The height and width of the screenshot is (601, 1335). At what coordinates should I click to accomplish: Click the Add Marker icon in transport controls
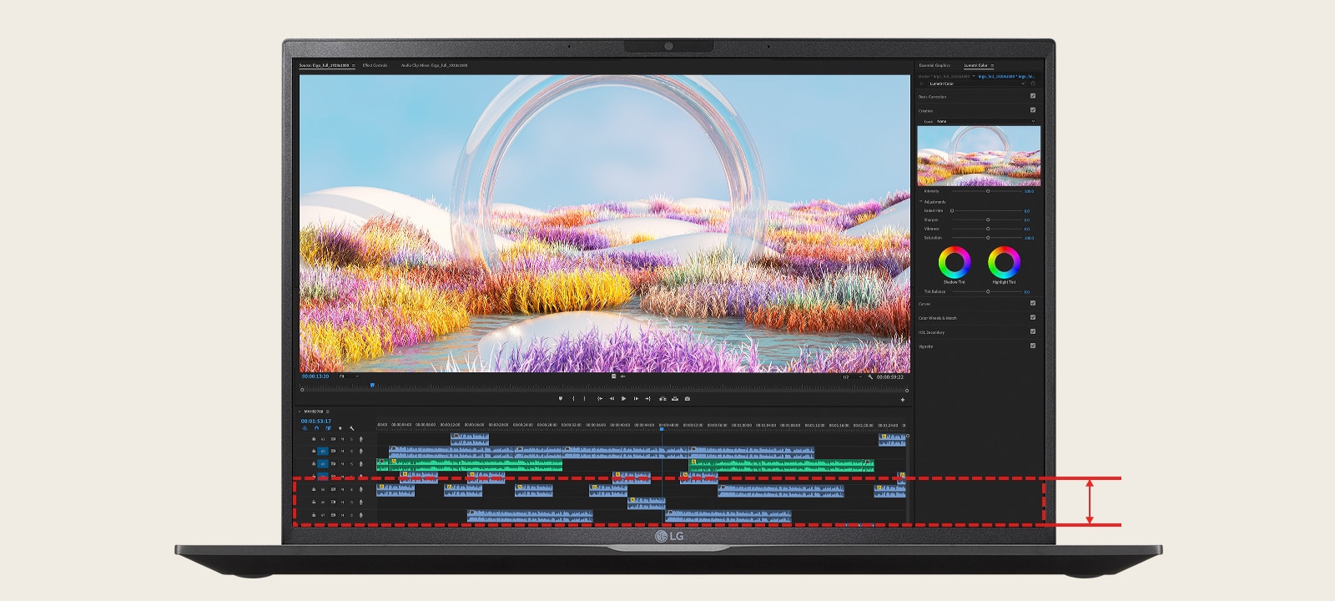[561, 399]
